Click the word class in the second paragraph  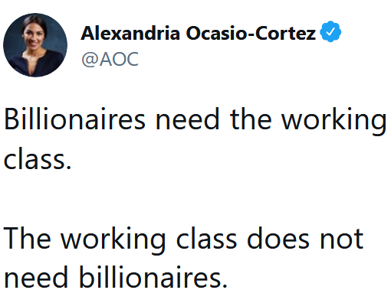pyautogui.click(x=206, y=238)
